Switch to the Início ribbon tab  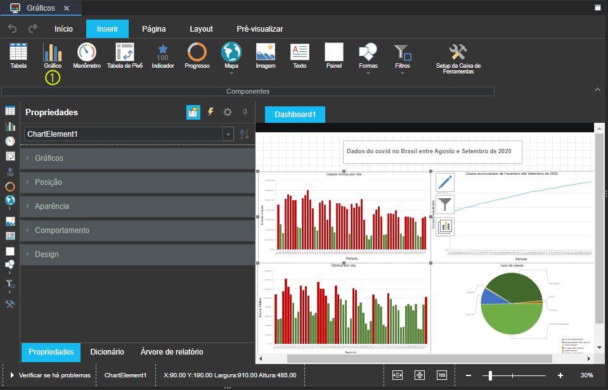click(63, 28)
